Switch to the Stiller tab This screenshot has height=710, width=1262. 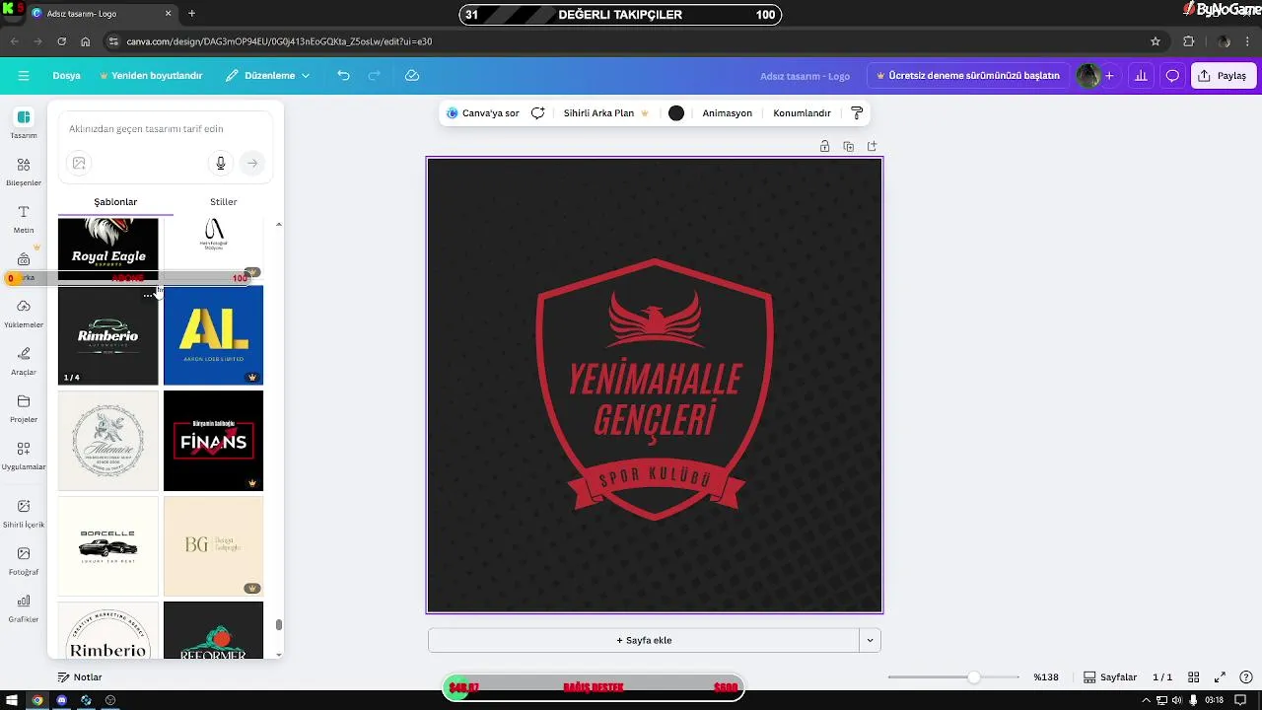click(224, 201)
